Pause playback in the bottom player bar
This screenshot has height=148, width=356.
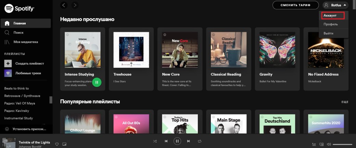[177, 141]
